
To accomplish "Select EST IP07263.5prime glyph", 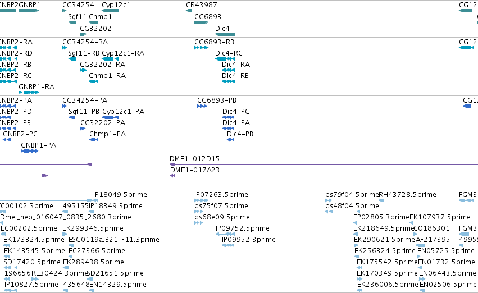I will pos(202,200).
